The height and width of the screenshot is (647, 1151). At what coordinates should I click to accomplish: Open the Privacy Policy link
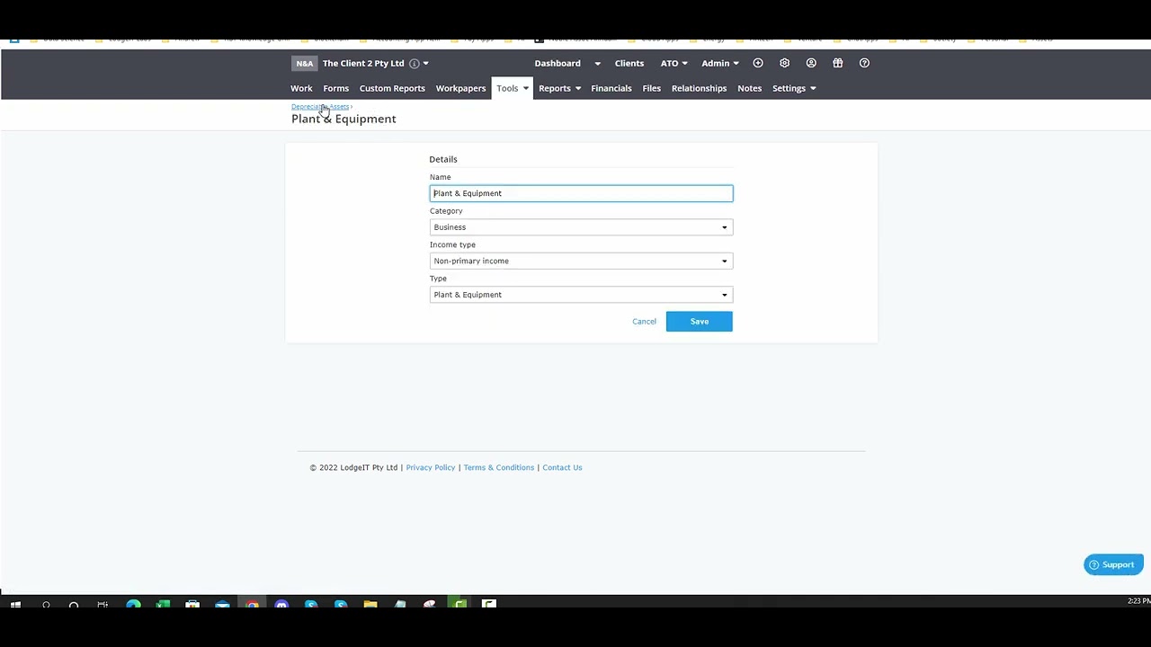(x=431, y=467)
